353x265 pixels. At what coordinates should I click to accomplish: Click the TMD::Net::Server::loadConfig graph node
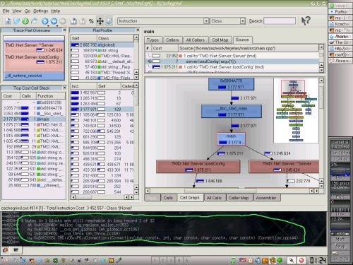point(198,167)
